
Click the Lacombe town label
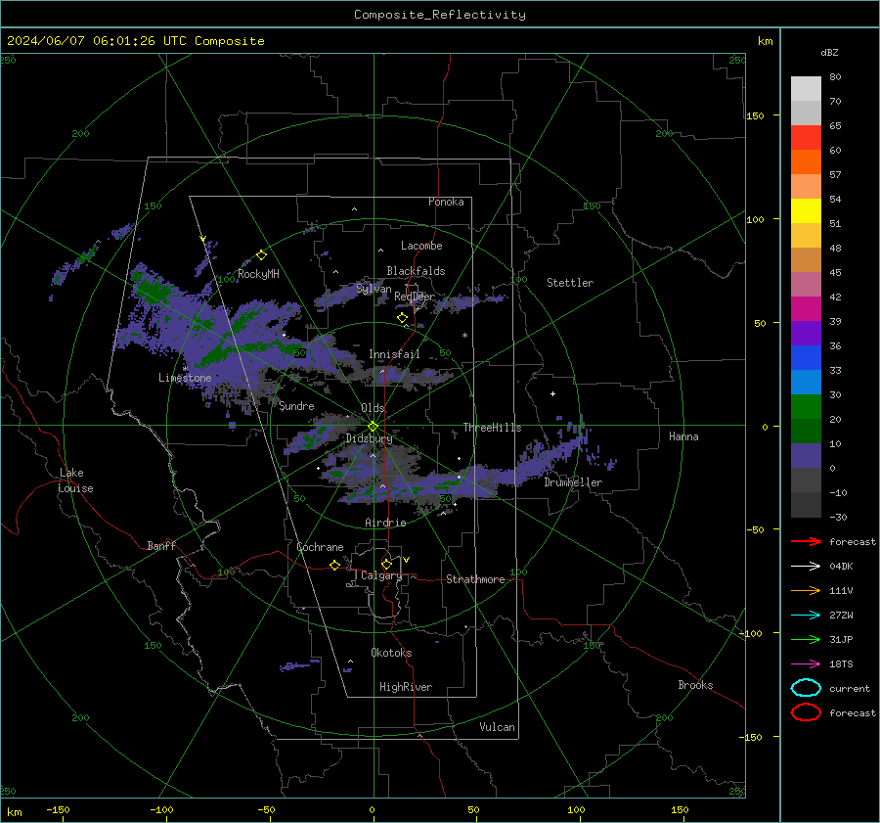[421, 246]
